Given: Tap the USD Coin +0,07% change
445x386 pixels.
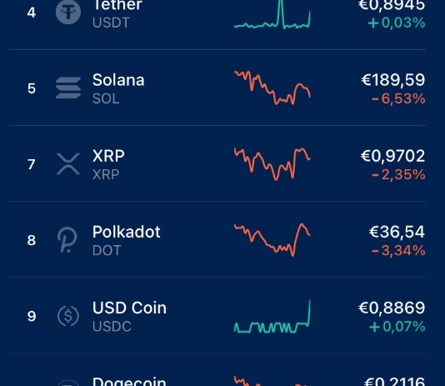Looking at the screenshot, I should [397, 327].
